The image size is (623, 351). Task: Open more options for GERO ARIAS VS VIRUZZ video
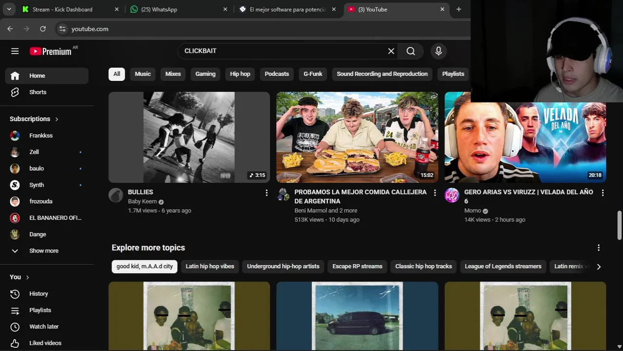click(x=603, y=193)
